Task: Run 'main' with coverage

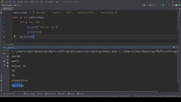Action: point(166,5)
